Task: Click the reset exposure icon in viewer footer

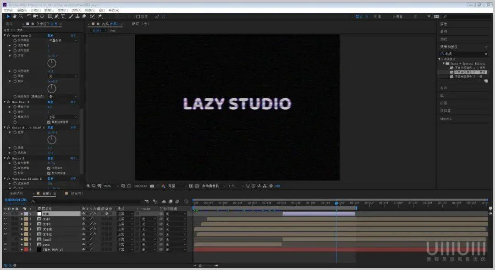Action: click(x=271, y=186)
